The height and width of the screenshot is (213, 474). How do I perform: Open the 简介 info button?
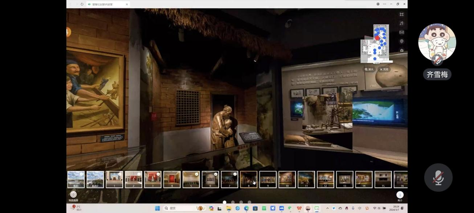[400, 195]
